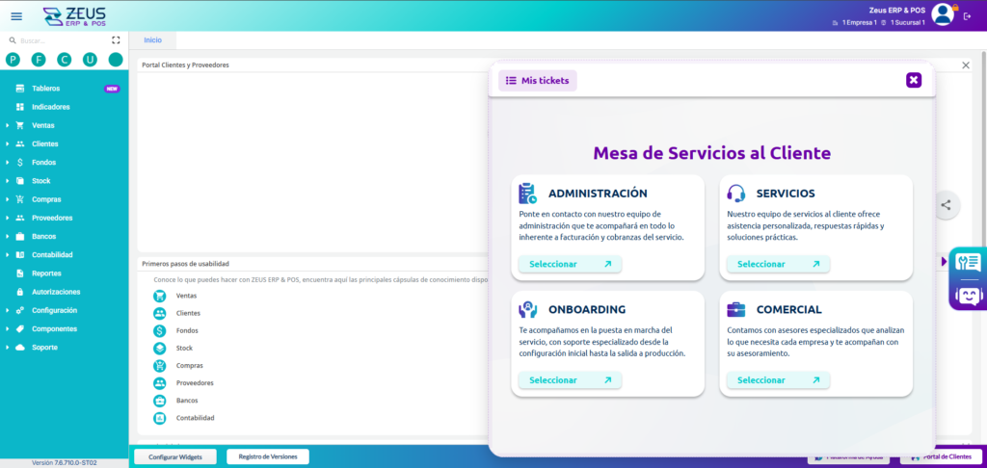Click the circular 'F' shortcut icon
987x468 pixels.
tap(39, 60)
